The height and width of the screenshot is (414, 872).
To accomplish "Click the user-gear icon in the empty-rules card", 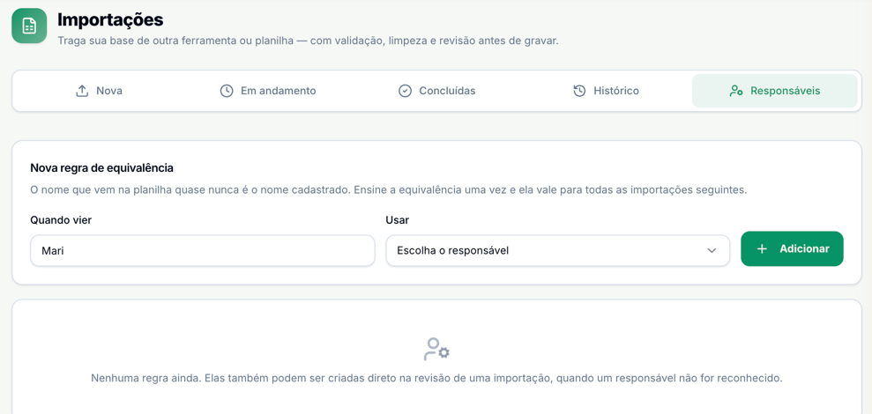I will point(436,350).
